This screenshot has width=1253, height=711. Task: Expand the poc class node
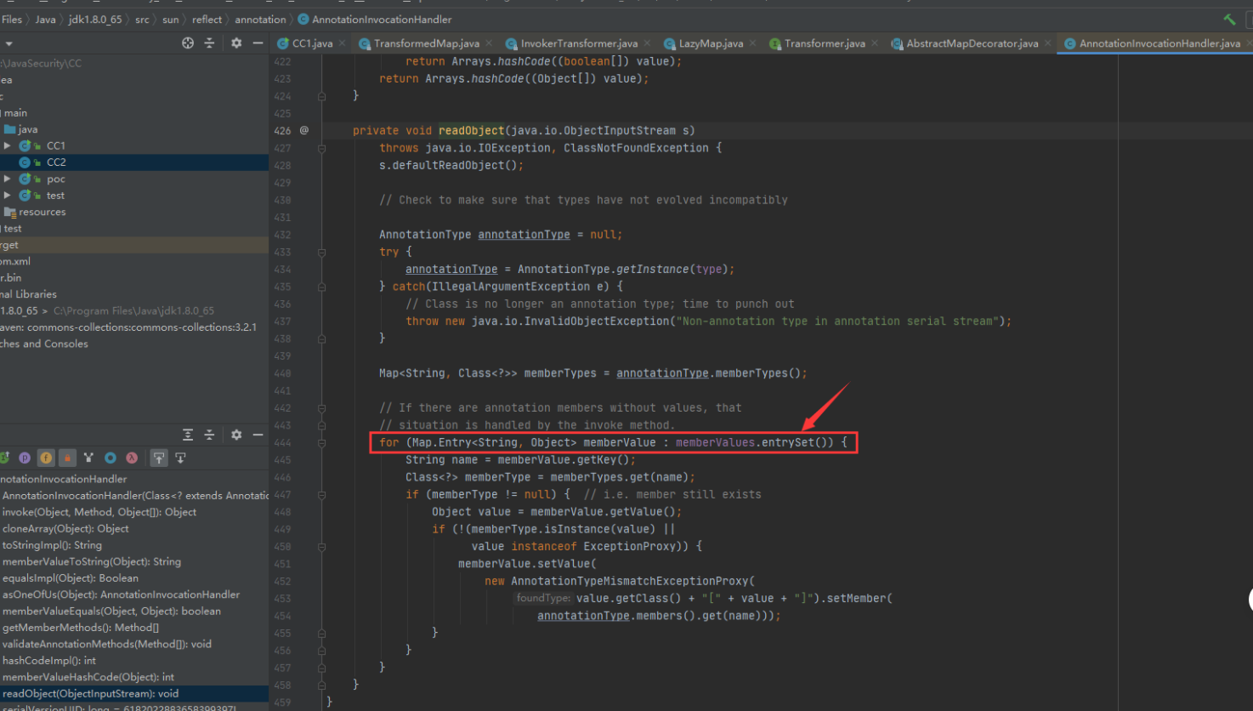pyautogui.click(x=8, y=179)
